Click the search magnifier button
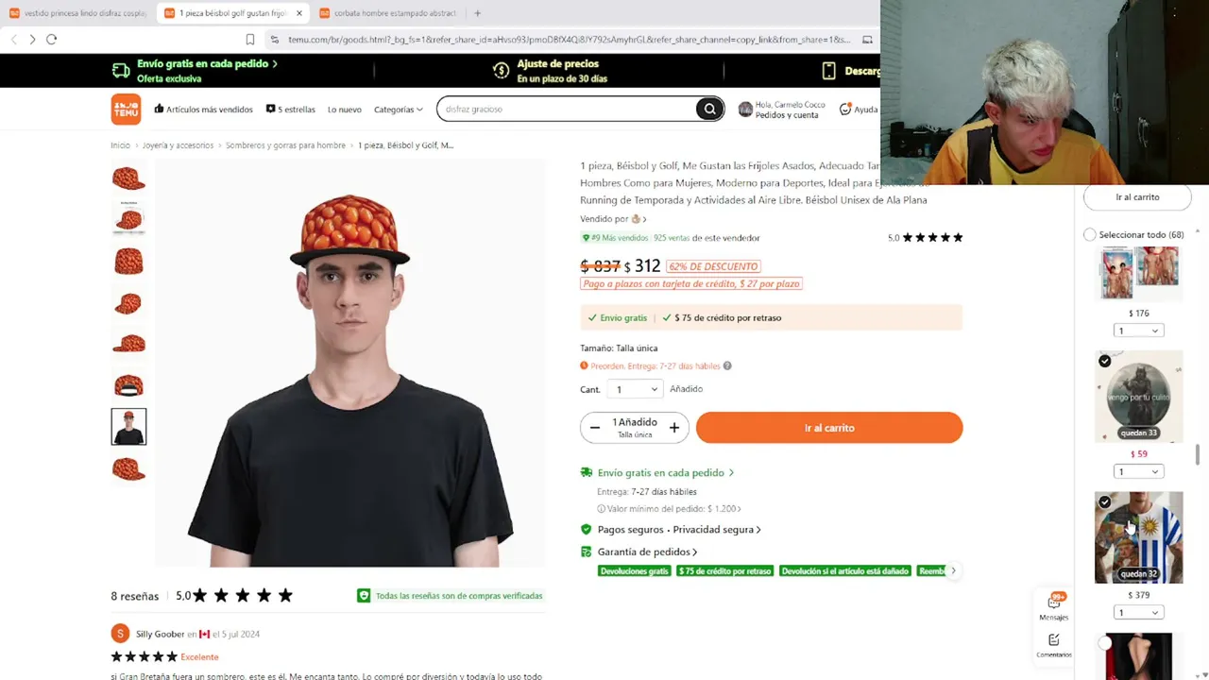 coord(709,110)
